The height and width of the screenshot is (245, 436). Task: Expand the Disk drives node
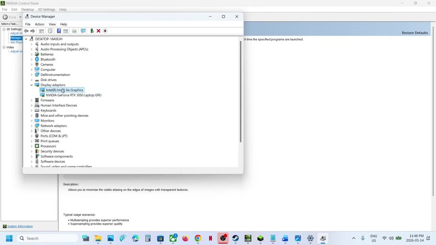click(32, 80)
